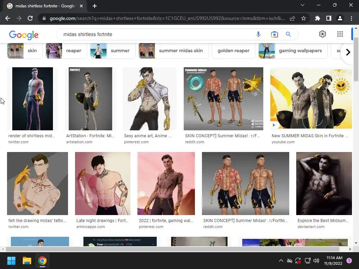Close the midas shirtless fortnite tab
The height and width of the screenshot is (269, 359).
coord(81,6)
